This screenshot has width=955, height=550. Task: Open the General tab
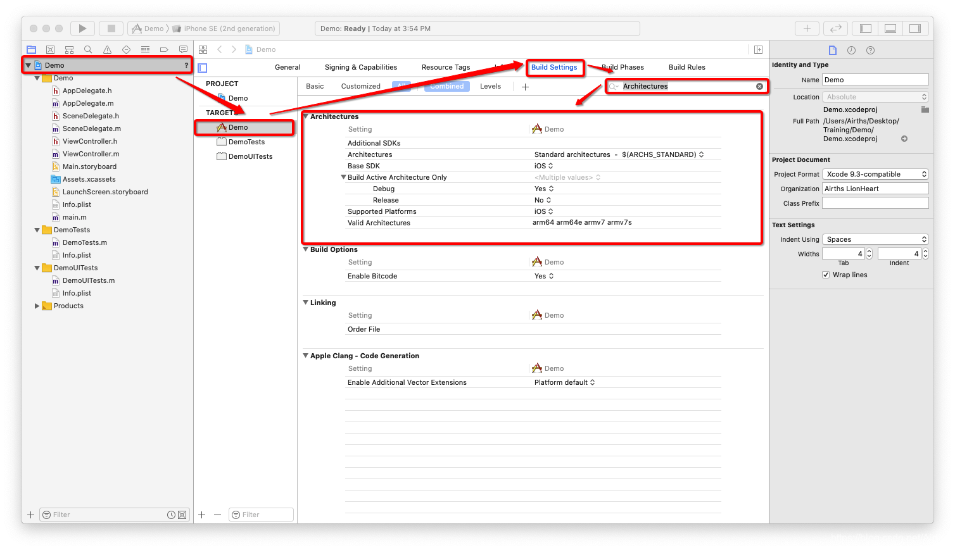click(x=288, y=67)
